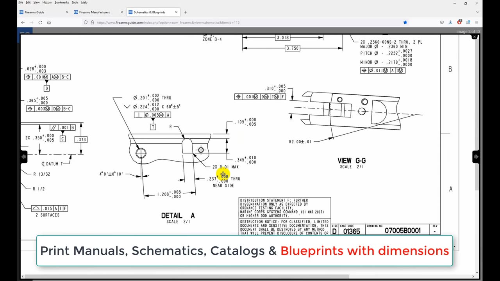Click drawing number 07005B0001

[x=403, y=231]
